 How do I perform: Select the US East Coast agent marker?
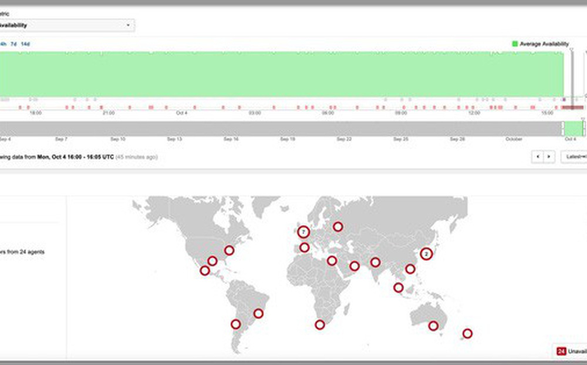(x=229, y=250)
